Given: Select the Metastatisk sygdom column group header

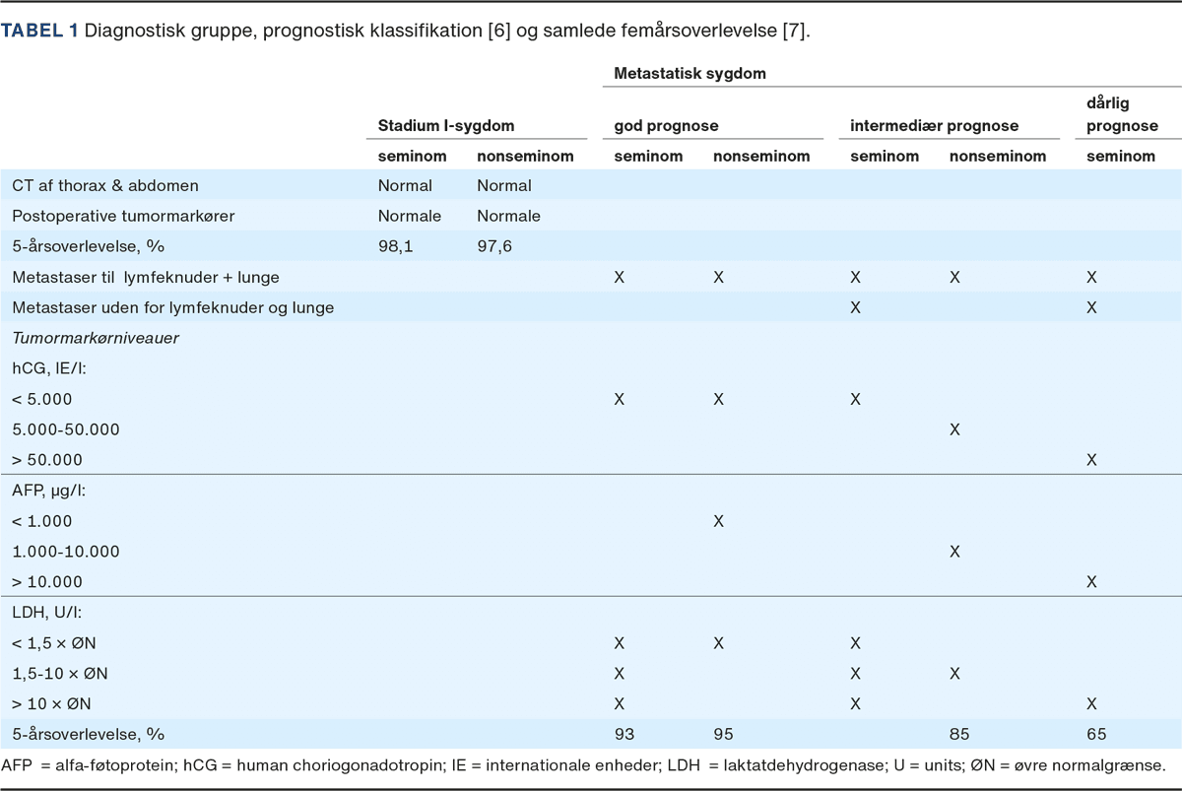Looking at the screenshot, I should (689, 74).
